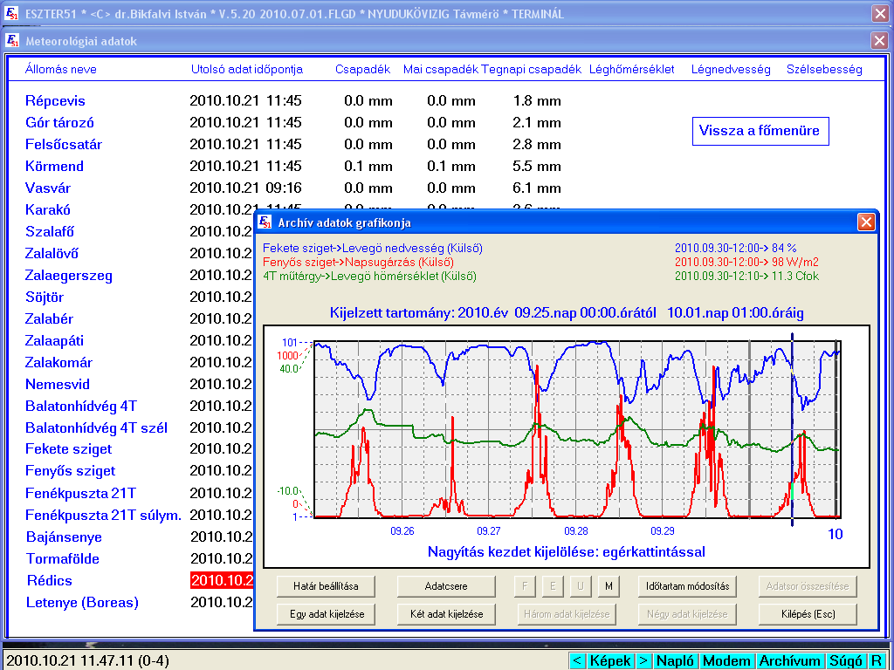Select the Balatonhídvég 4T station
Image resolution: width=894 pixels, height=670 pixels.
pyautogui.click(x=81, y=407)
